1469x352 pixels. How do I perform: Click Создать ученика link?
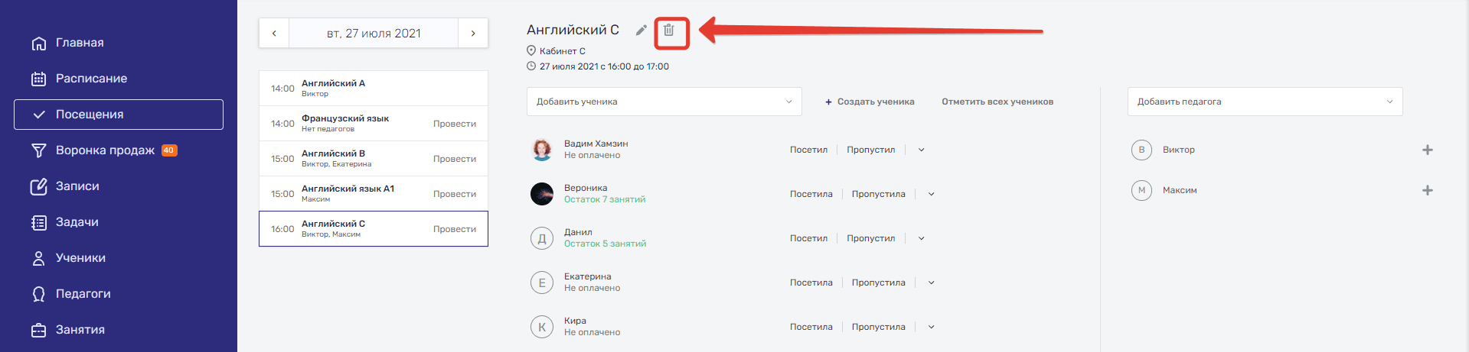point(870,102)
